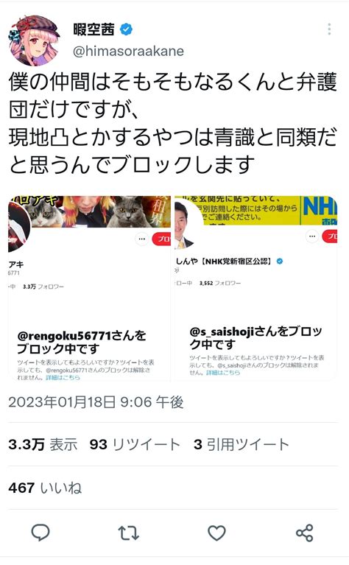
Task: Click the blue verified badge by 暇空茜
Action: click(x=126, y=29)
